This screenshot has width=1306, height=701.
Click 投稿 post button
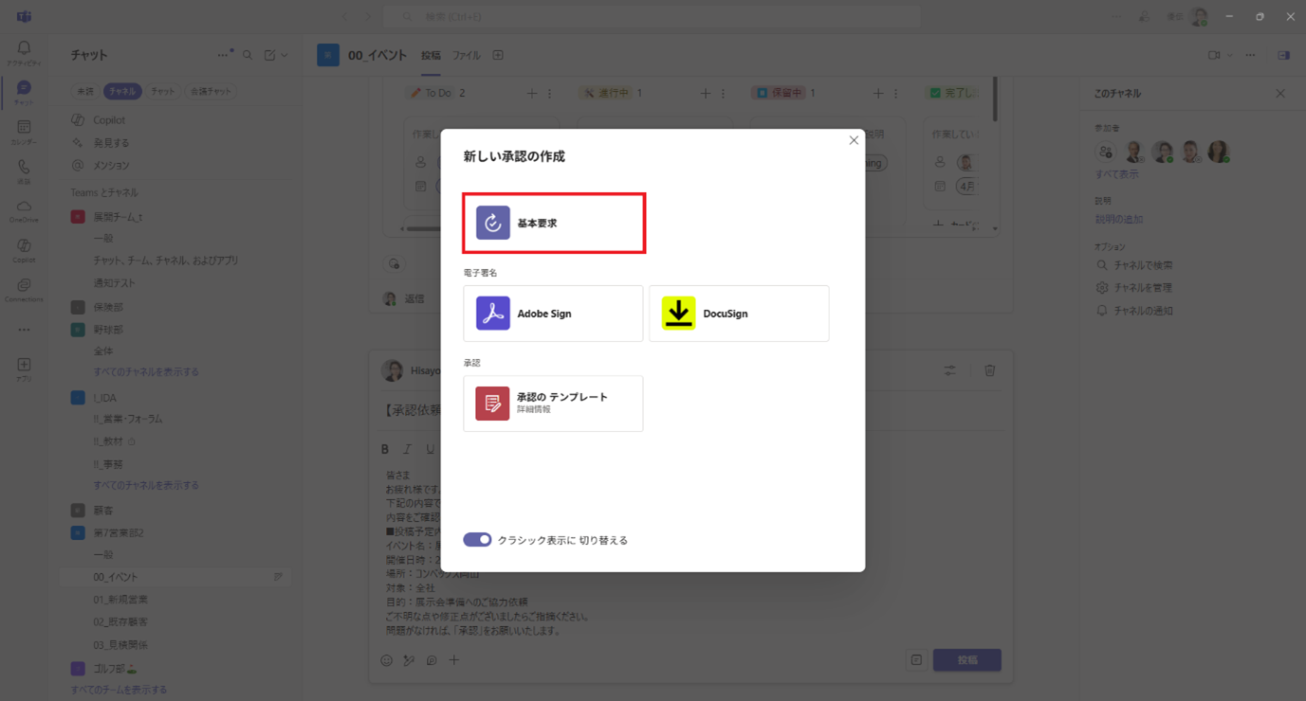[967, 660]
